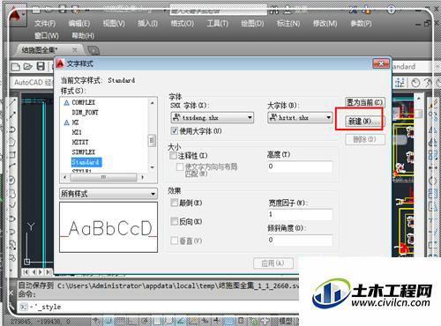This screenshot has width=441, height=326.
Task: Select the Construction Line tool
Action: (12, 115)
